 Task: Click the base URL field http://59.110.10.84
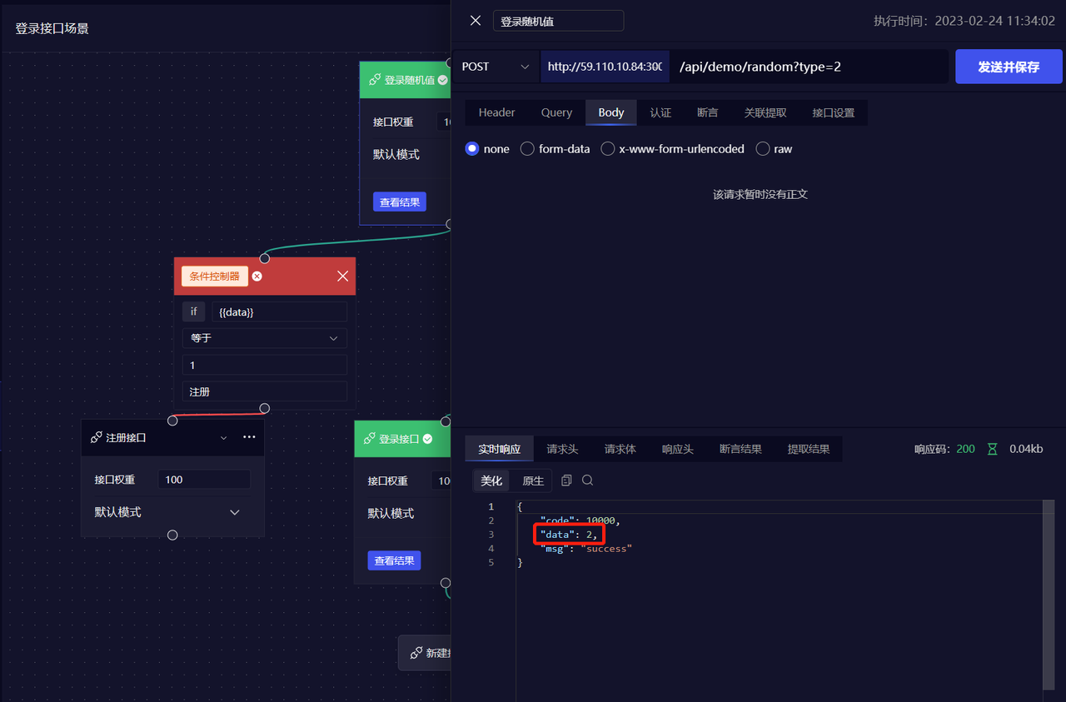coord(605,67)
